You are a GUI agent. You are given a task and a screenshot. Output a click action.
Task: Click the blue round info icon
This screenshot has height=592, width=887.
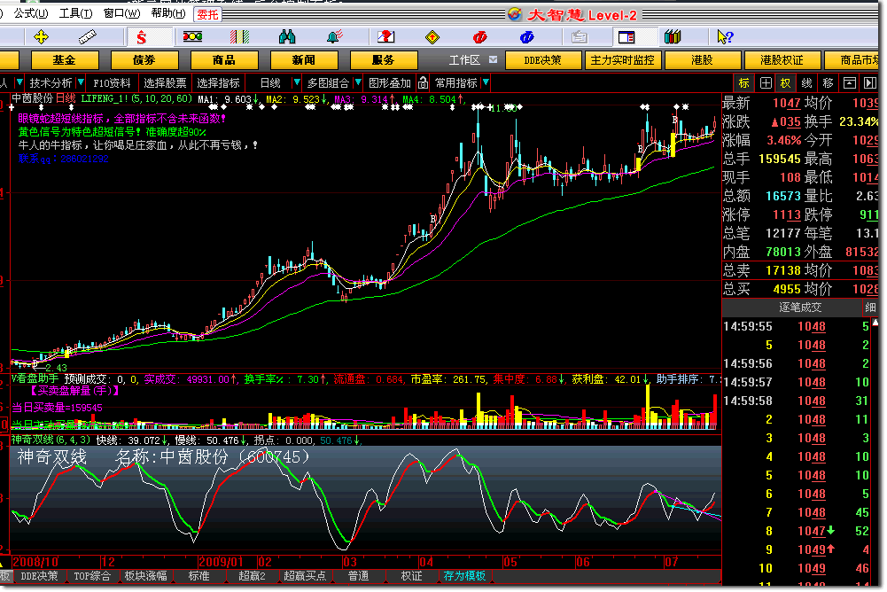click(526, 37)
